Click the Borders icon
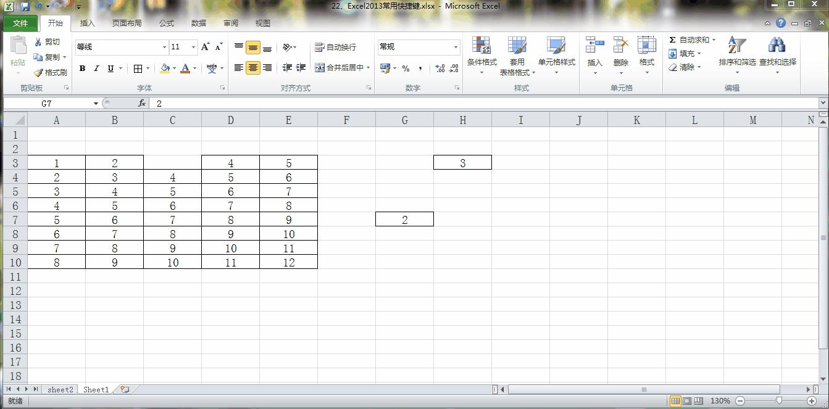This screenshot has height=409, width=829. tap(138, 68)
